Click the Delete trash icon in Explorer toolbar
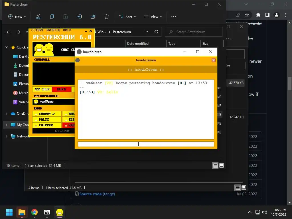The image size is (292, 219). (x=107, y=17)
